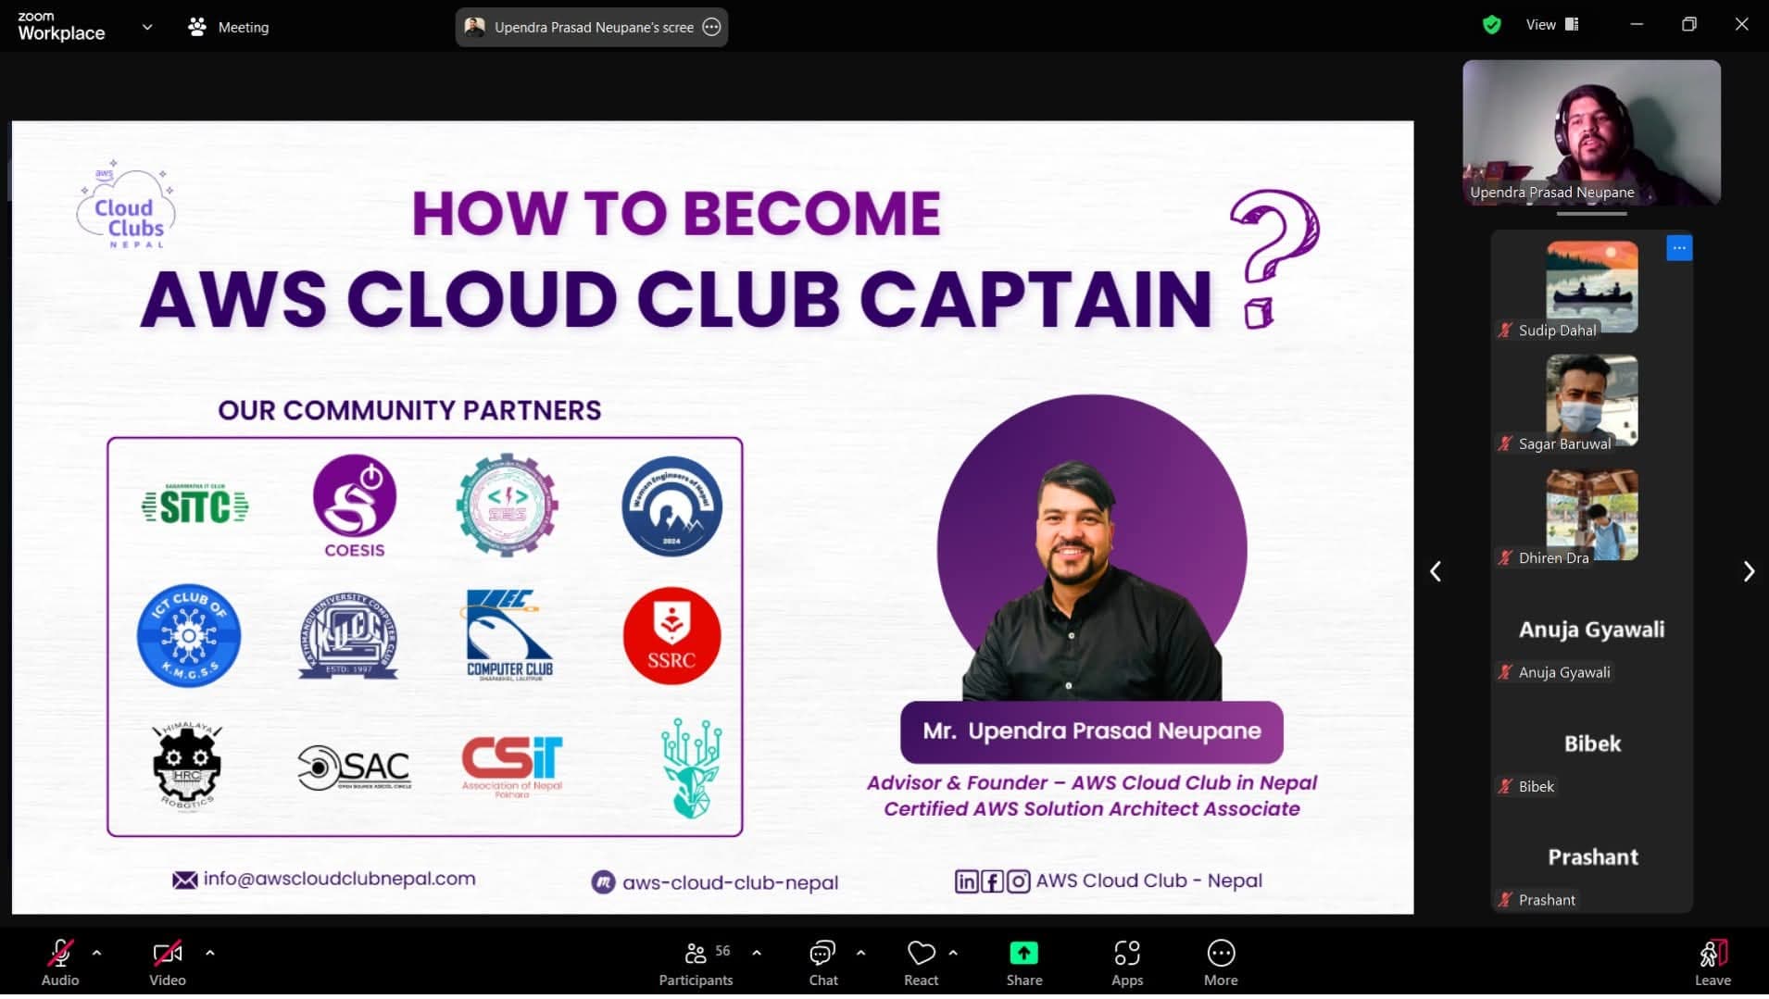1769x999 pixels.
Task: Open options on Sudip Dahal's video tile
Action: click(1679, 247)
